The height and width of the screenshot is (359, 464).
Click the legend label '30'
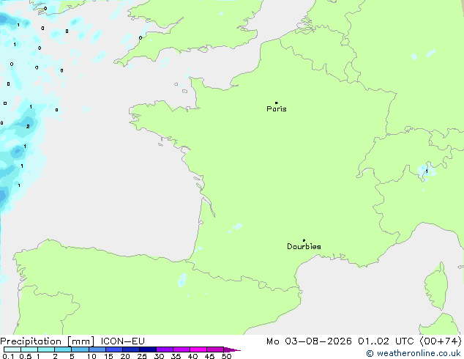click(x=159, y=356)
